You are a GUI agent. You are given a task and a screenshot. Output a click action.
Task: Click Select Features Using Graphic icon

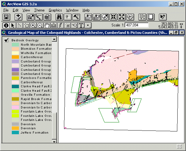point(142,17)
